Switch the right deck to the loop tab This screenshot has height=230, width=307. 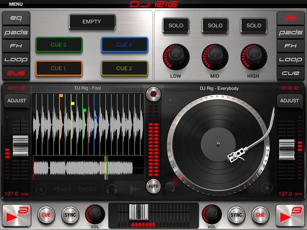pos(291,59)
